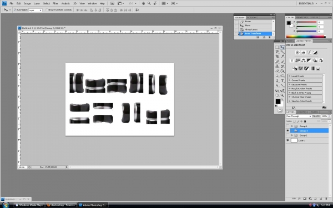Switch to Actions tab
The width and height of the screenshot is (333, 208).
[x=251, y=18]
